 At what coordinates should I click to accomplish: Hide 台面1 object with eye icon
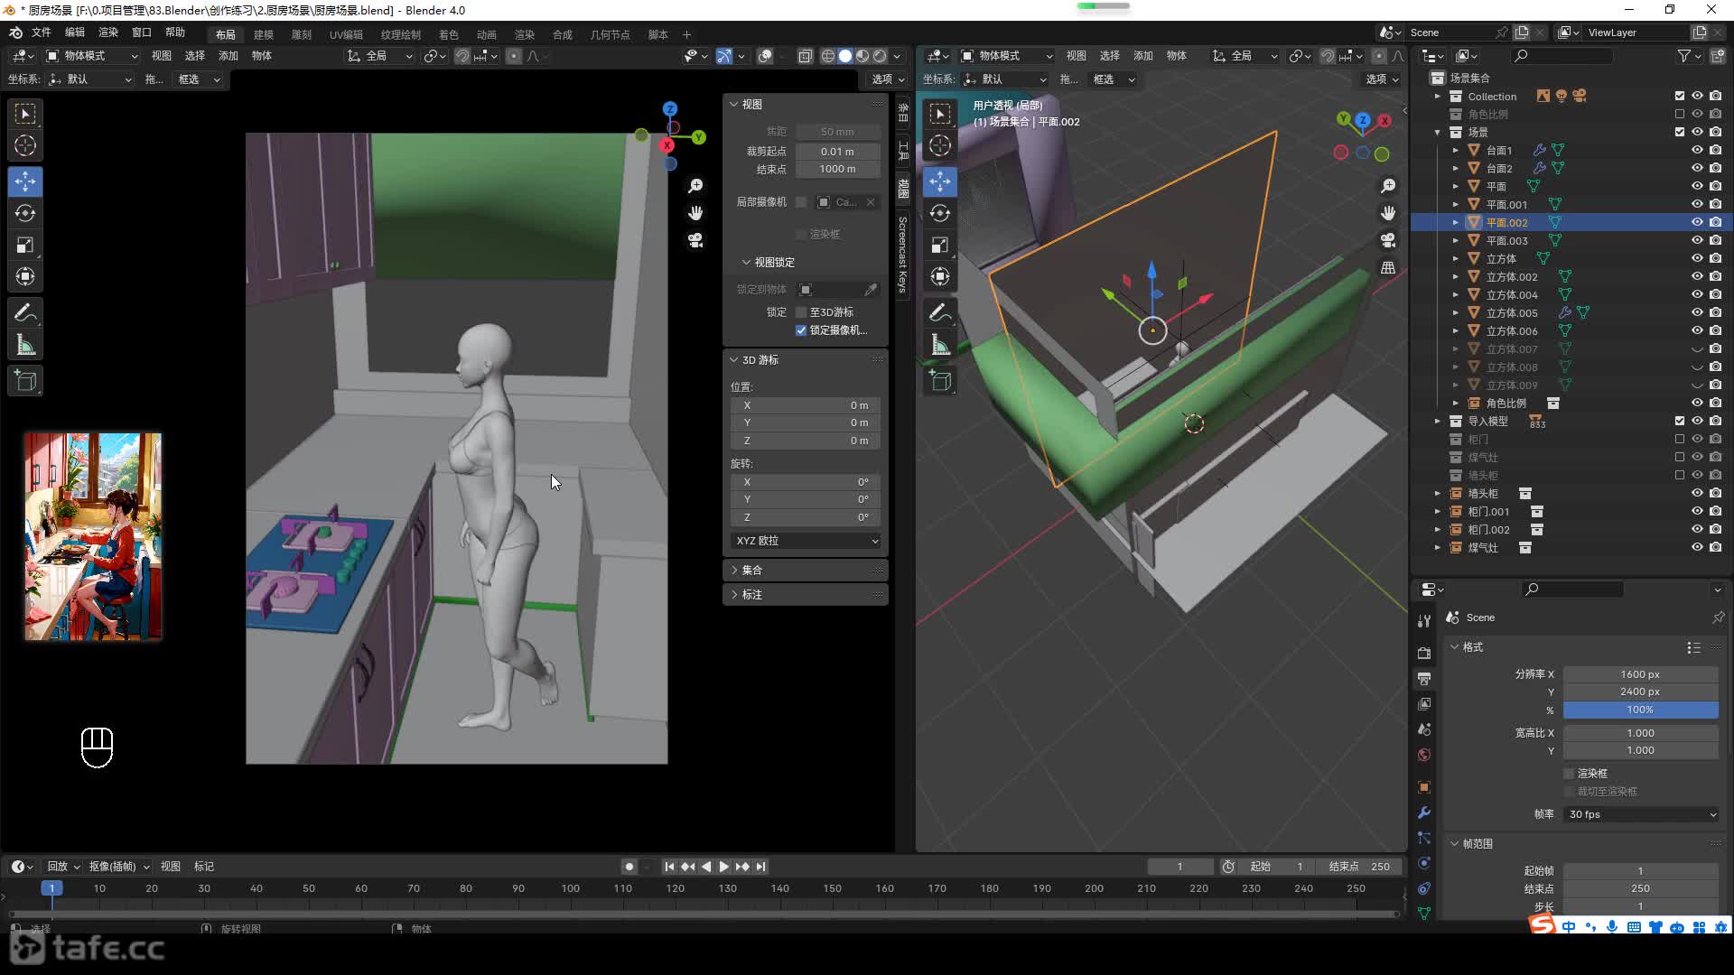[1697, 150]
